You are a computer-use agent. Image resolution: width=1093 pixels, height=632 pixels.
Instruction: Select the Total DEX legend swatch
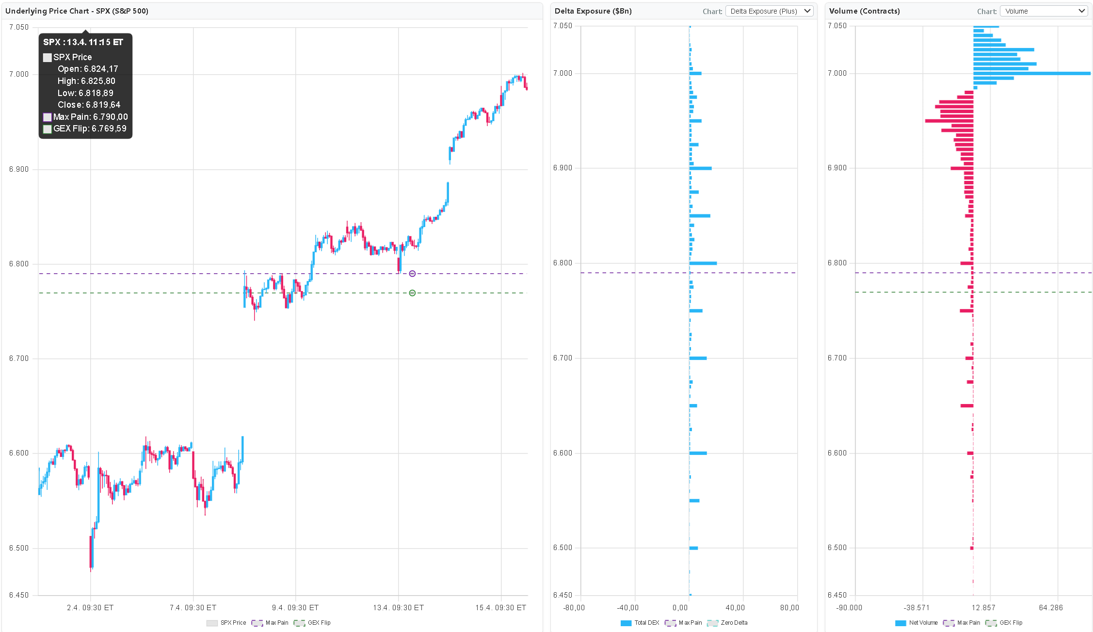(626, 623)
